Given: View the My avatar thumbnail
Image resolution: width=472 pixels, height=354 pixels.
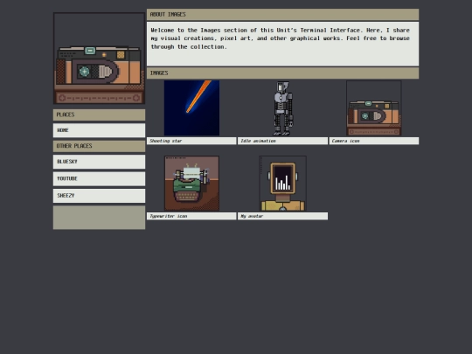Looking at the screenshot, I should (283, 184).
